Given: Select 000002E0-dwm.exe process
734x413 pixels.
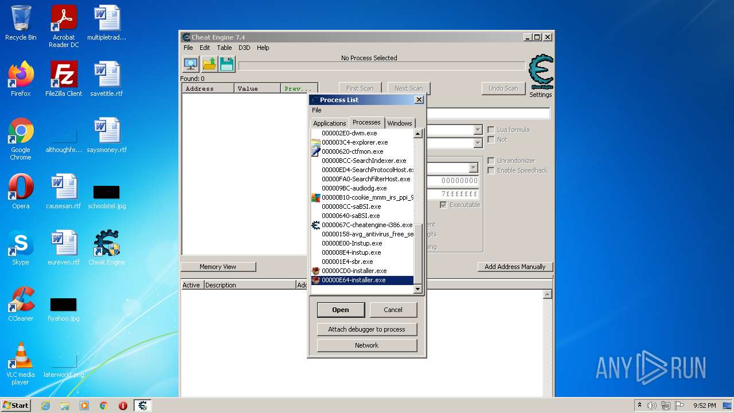Looking at the screenshot, I should (362, 133).
